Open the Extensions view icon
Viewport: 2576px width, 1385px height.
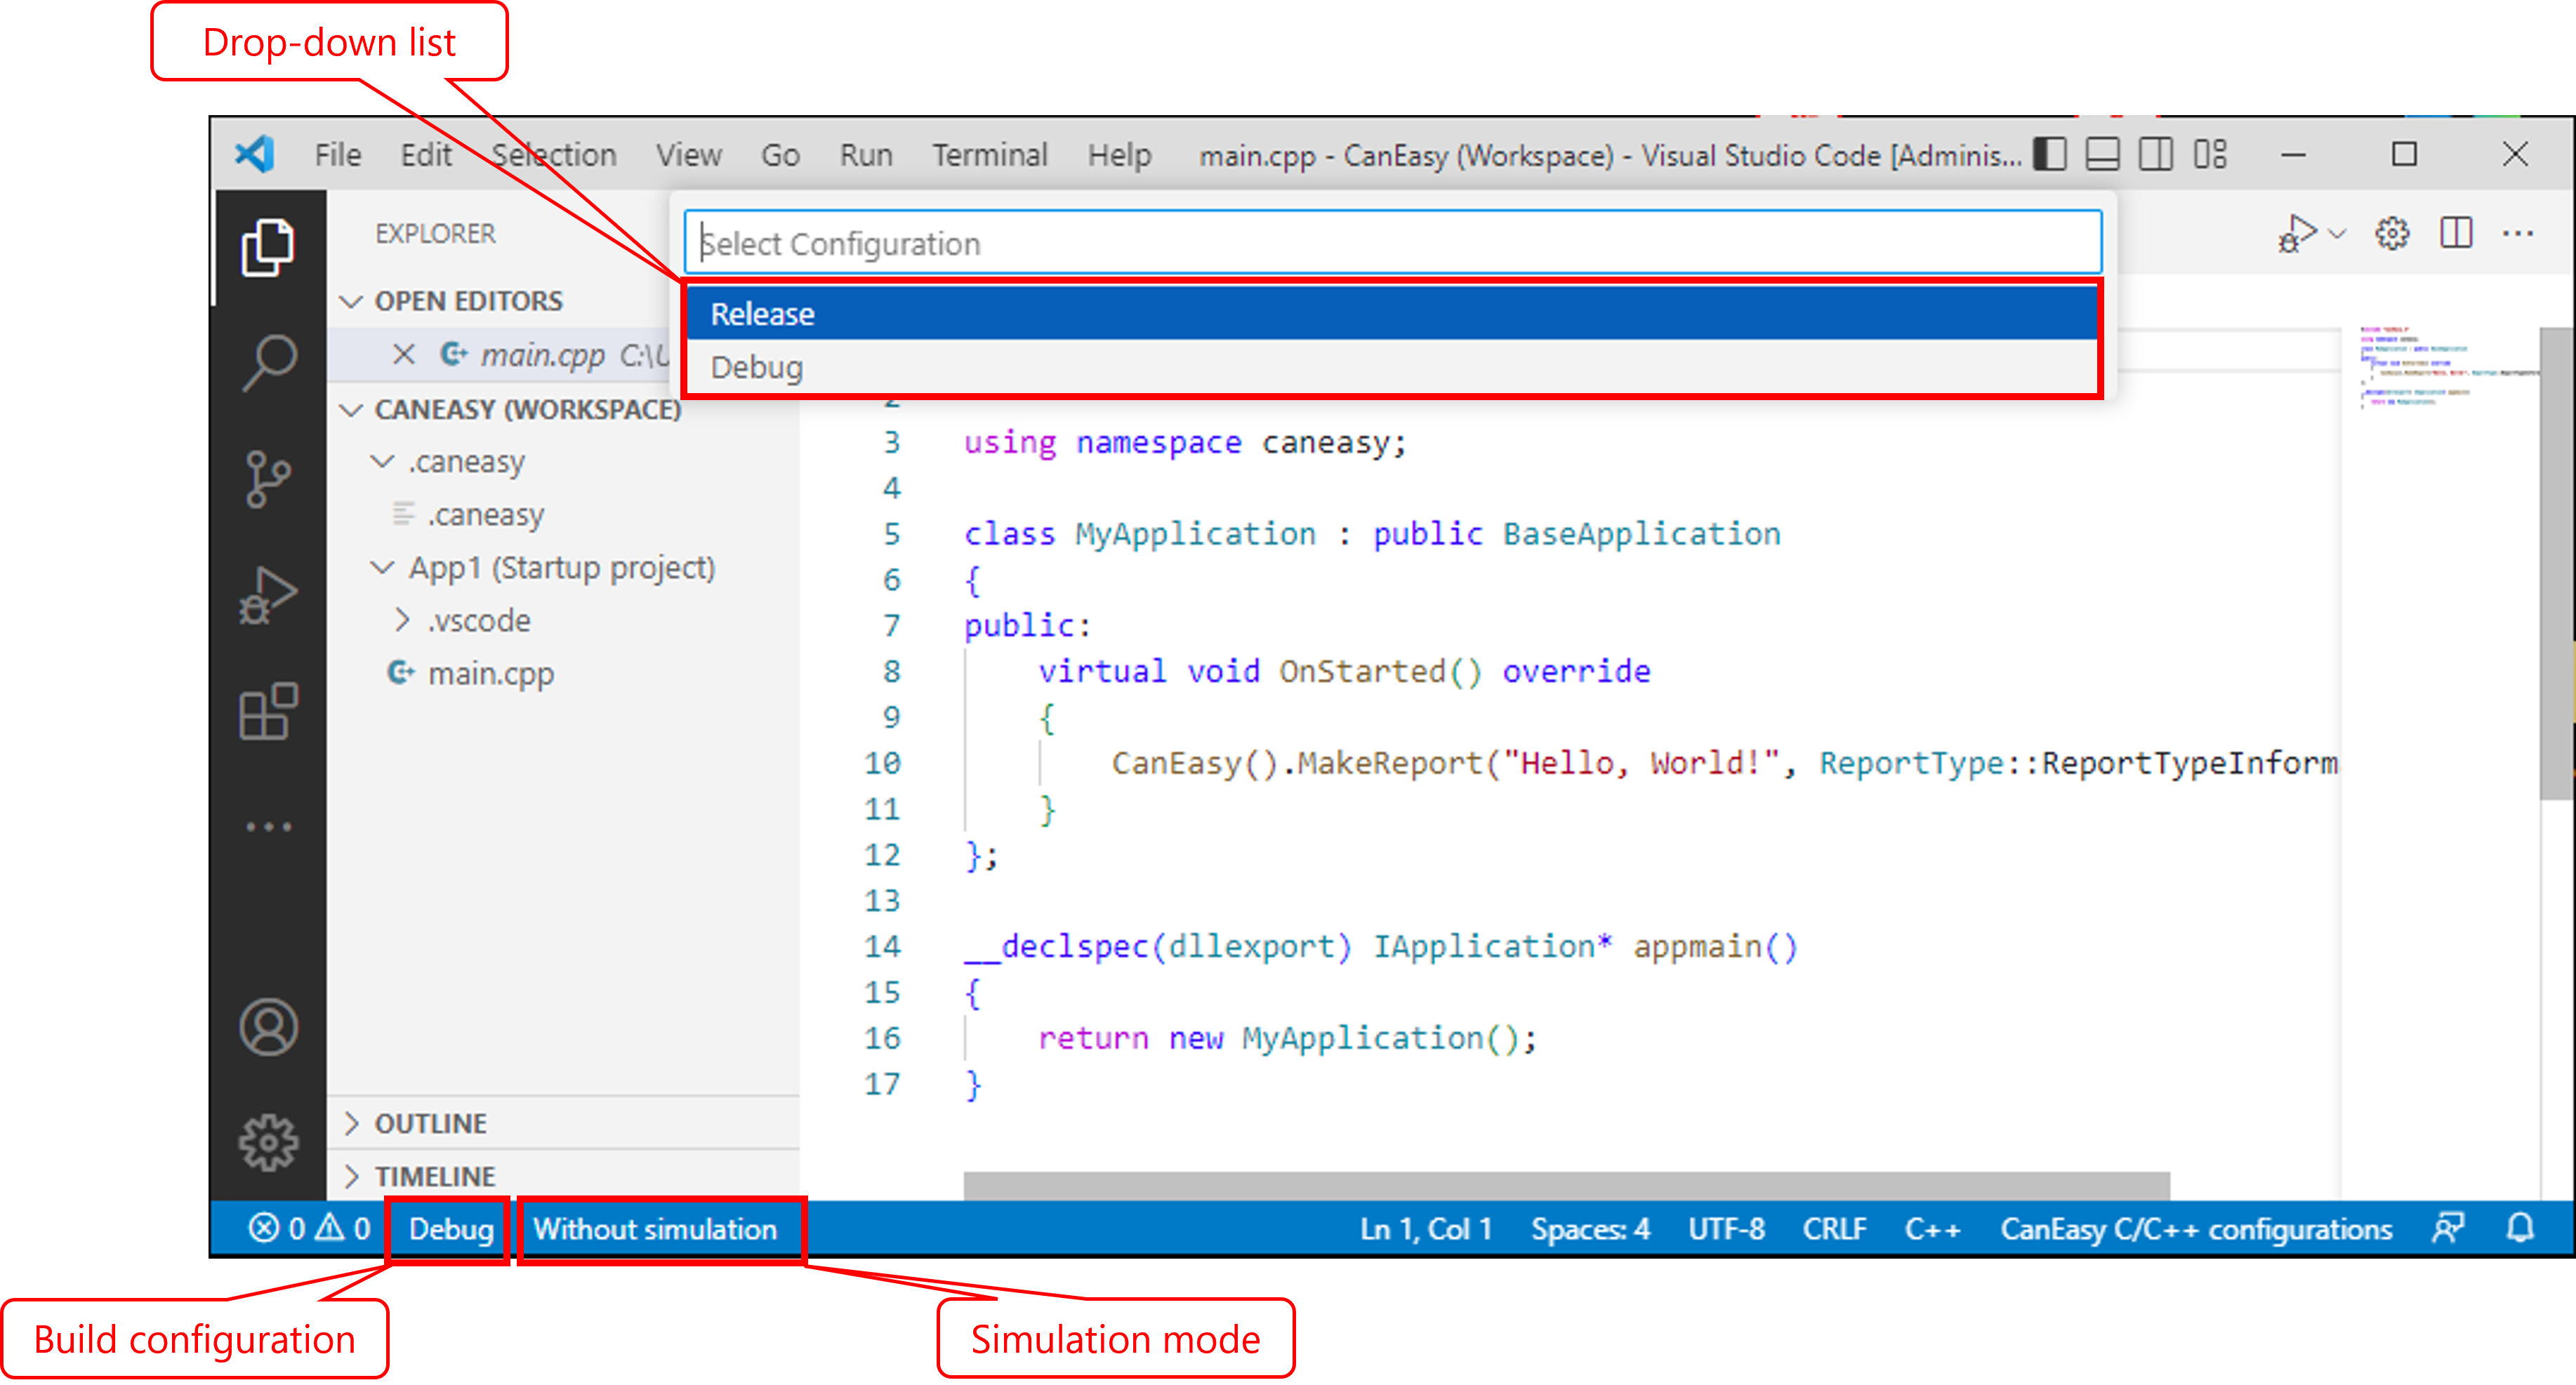coord(267,711)
